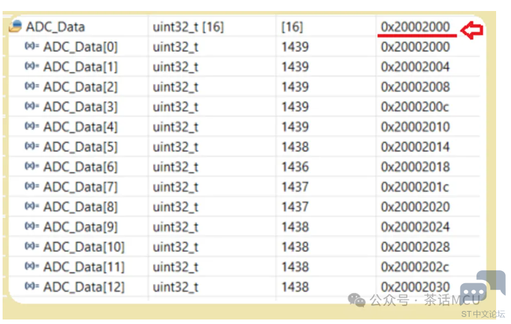Click the 1439 value of ADC_Data[2]

tap(295, 87)
